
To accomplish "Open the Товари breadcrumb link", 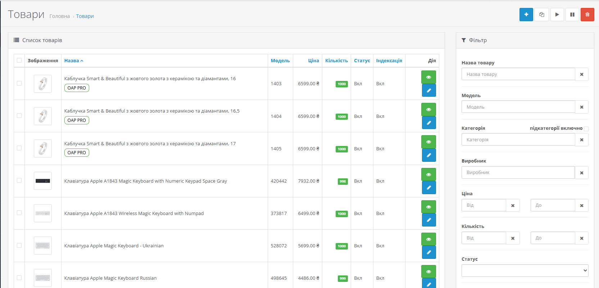I will pos(85,16).
